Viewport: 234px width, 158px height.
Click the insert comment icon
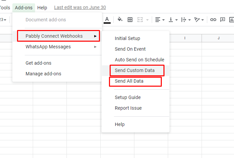tap(223, 20)
